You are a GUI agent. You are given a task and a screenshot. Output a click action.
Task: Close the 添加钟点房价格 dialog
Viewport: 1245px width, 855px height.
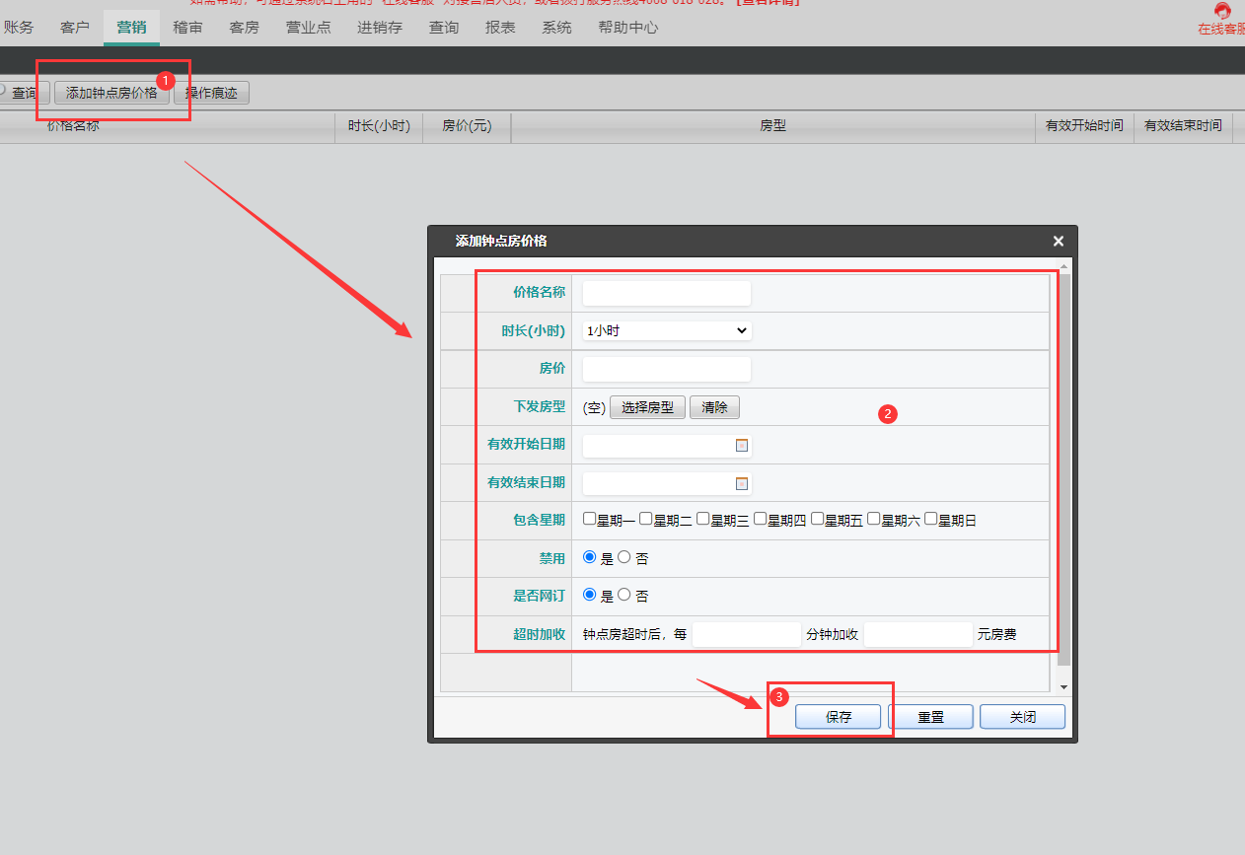point(1058,241)
